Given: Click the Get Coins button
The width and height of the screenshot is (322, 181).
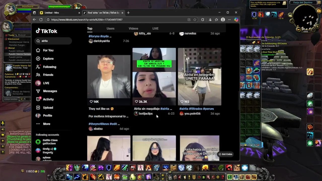Looking at the screenshot, I should click(x=225, y=154).
